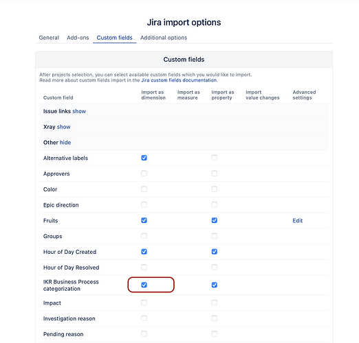Viewport: 359px width, 343px height.
Task: Uncheck Fruits import as property
Action: tap(215, 220)
